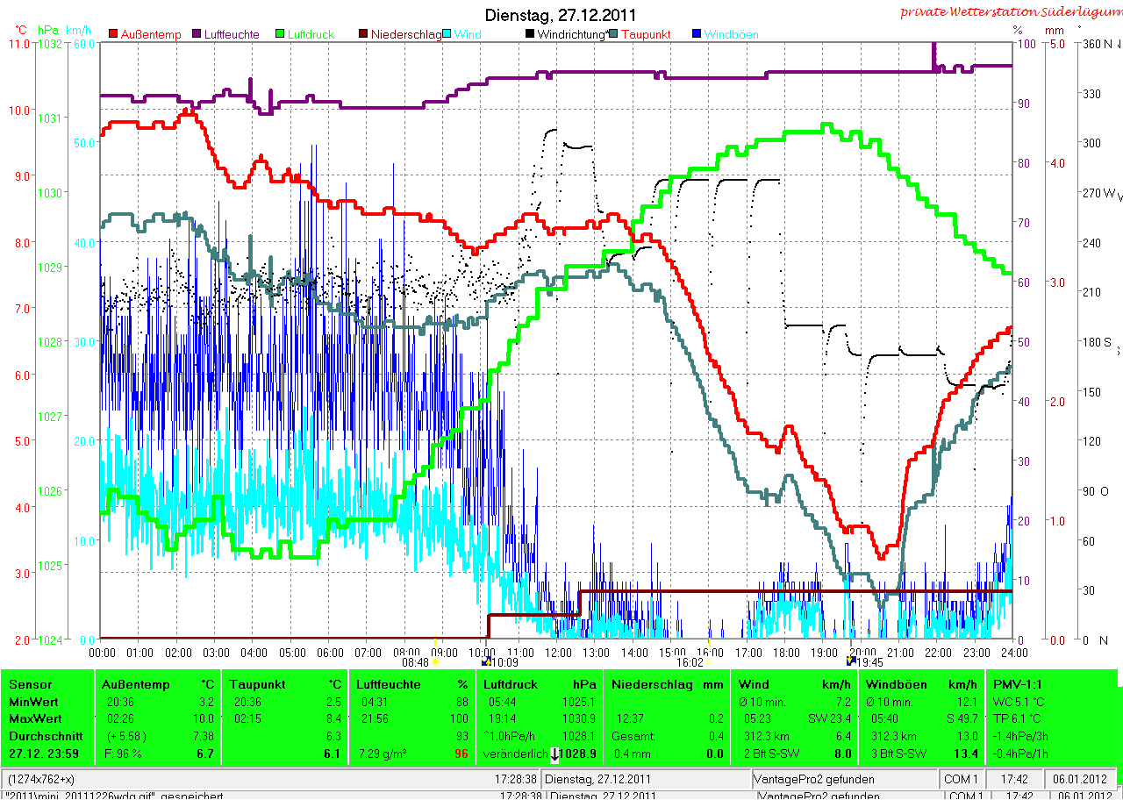Click the PMV-1:1 info panel
The image size is (1123, 800).
[x=1053, y=718]
